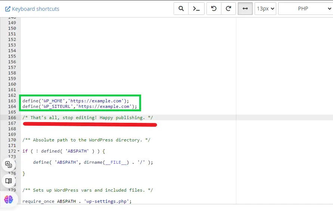Click line number 166 in the gutter

point(12,118)
